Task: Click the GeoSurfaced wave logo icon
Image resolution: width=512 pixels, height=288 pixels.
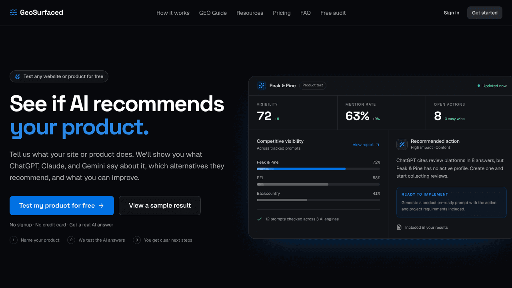Action: click(14, 12)
